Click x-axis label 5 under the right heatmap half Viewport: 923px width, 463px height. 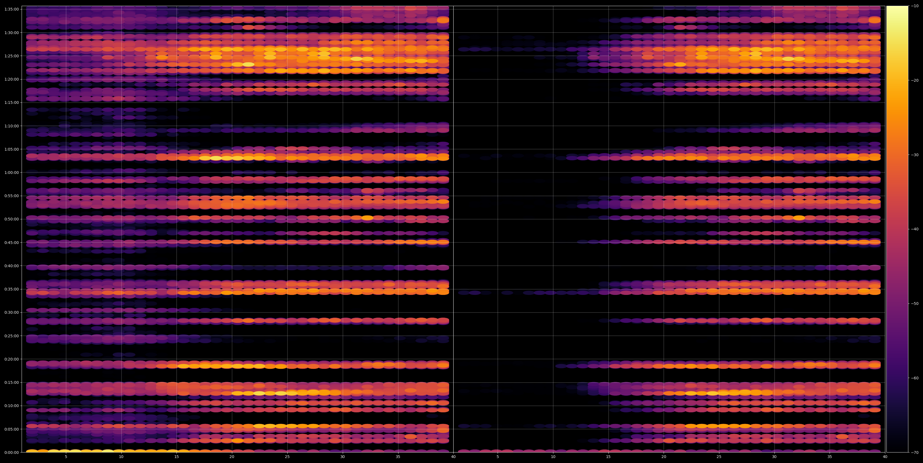(x=498, y=457)
